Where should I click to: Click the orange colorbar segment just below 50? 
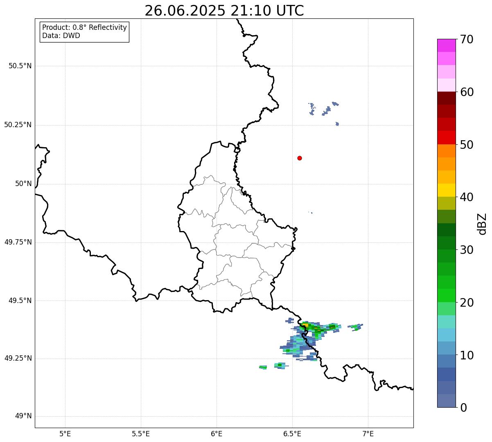(x=446, y=151)
